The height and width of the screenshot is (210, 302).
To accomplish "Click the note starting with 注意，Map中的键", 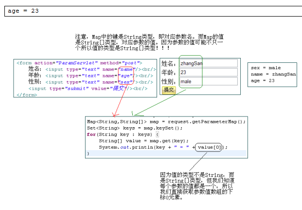I will (x=149, y=42).
